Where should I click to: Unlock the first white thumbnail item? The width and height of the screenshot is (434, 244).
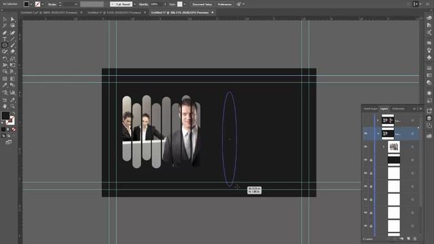(371, 174)
